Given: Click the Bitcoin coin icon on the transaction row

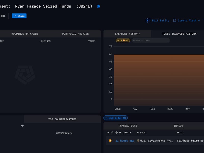Looking at the screenshot, I should (110, 141).
